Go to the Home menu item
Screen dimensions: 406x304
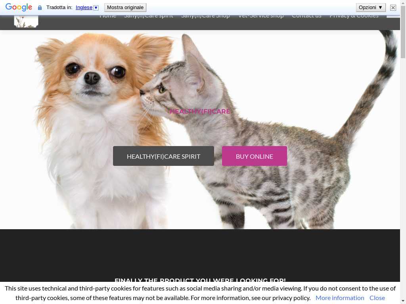108,16
